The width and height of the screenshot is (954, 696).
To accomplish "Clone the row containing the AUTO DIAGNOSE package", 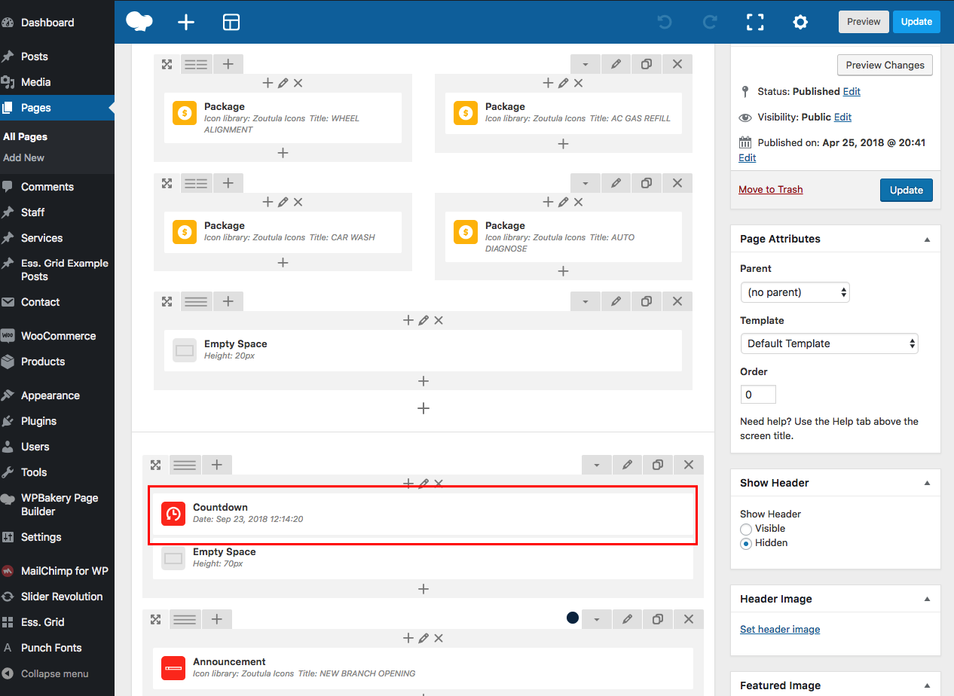I will 647,183.
